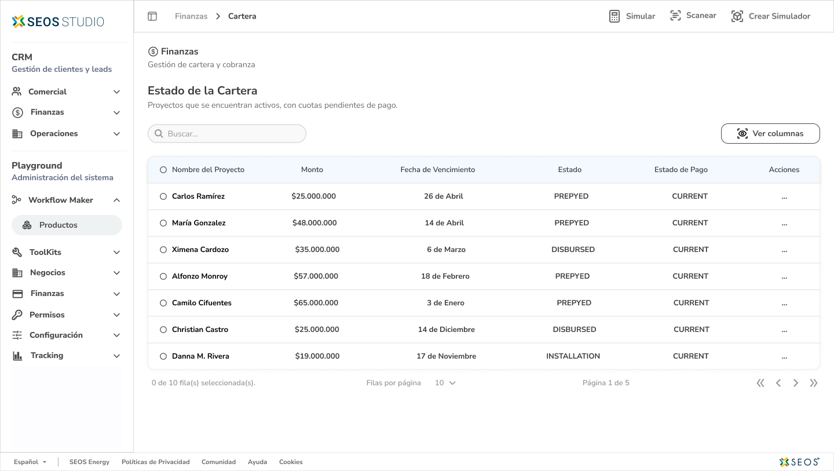Image resolution: width=834 pixels, height=471 pixels.
Task: Select the Ximena Cardozo row radio button
Action: click(163, 250)
